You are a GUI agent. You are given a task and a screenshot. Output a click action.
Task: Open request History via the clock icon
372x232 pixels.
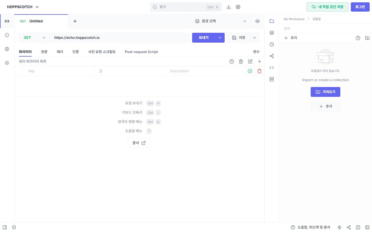click(271, 44)
